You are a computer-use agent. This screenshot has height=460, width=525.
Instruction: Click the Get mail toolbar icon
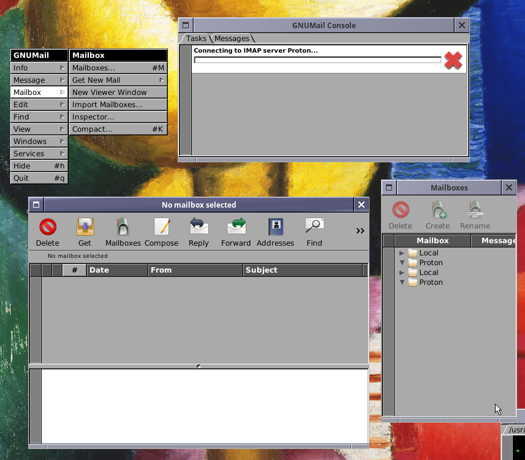tap(85, 228)
